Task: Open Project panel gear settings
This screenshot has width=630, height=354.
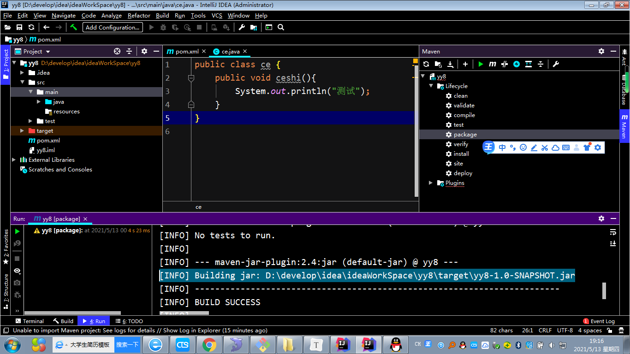Action: click(x=144, y=51)
